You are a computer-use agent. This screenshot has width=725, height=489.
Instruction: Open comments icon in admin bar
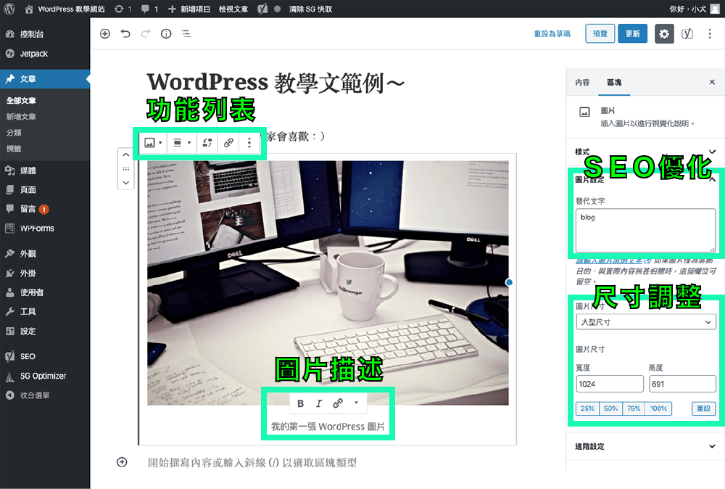149,9
